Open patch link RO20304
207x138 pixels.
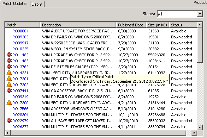20,115
